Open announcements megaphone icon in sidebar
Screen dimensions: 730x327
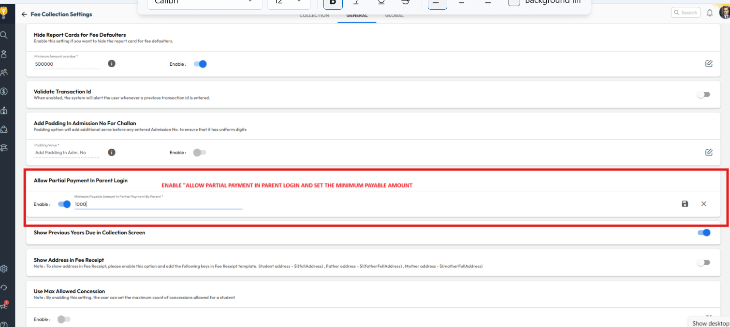(x=4, y=305)
